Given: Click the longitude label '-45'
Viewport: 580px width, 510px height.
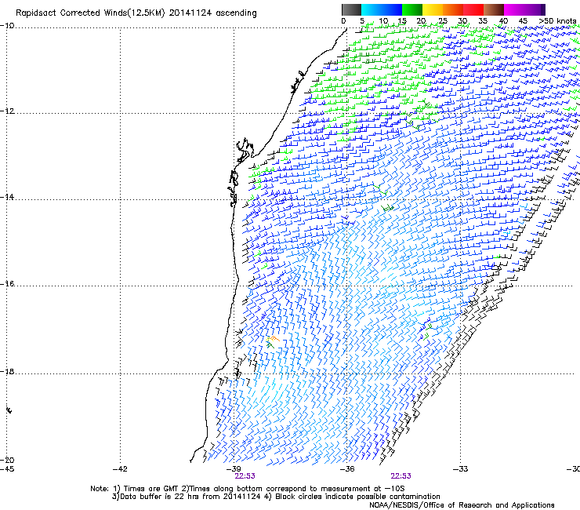Looking at the screenshot, I should coord(7,469).
